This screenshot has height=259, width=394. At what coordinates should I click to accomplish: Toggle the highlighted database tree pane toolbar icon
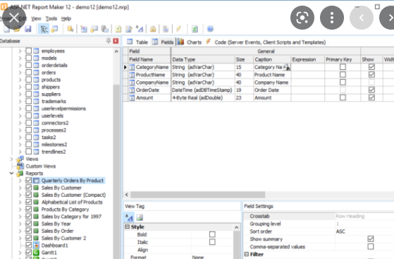44,29
